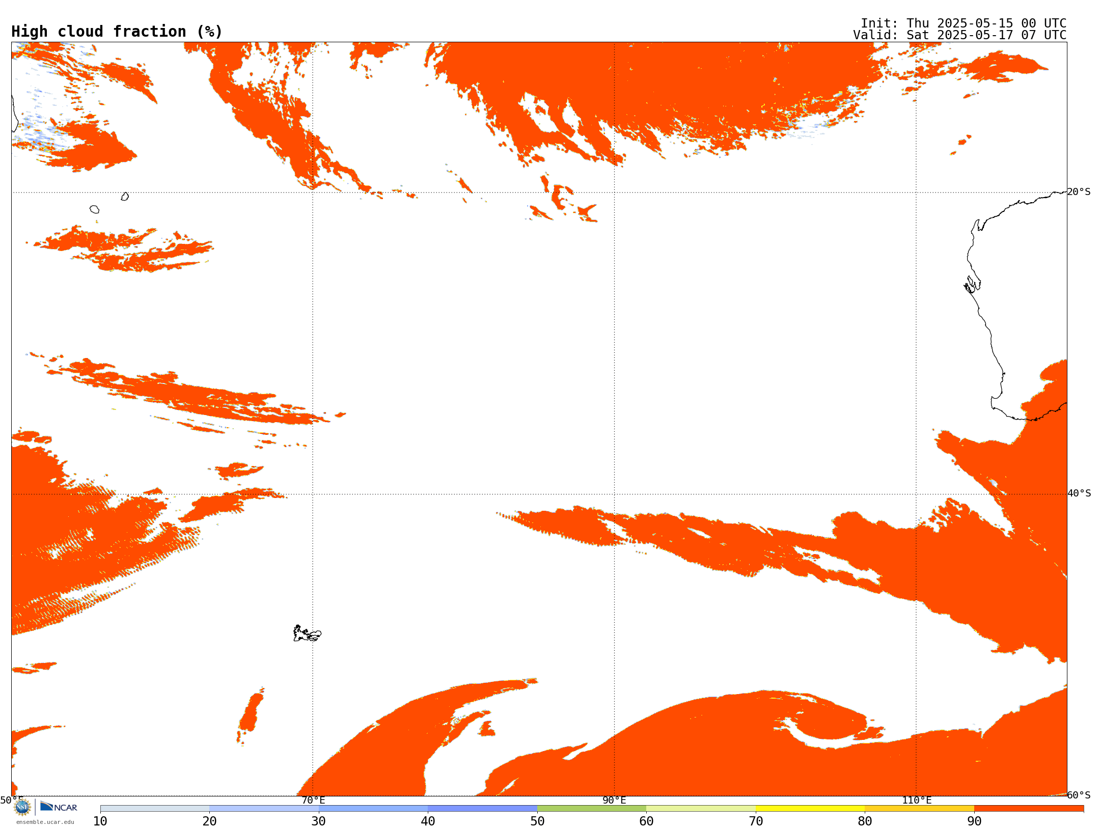1100x828 pixels.
Task: Open the ensemble.ucar.edu link text
Action: pos(45,822)
